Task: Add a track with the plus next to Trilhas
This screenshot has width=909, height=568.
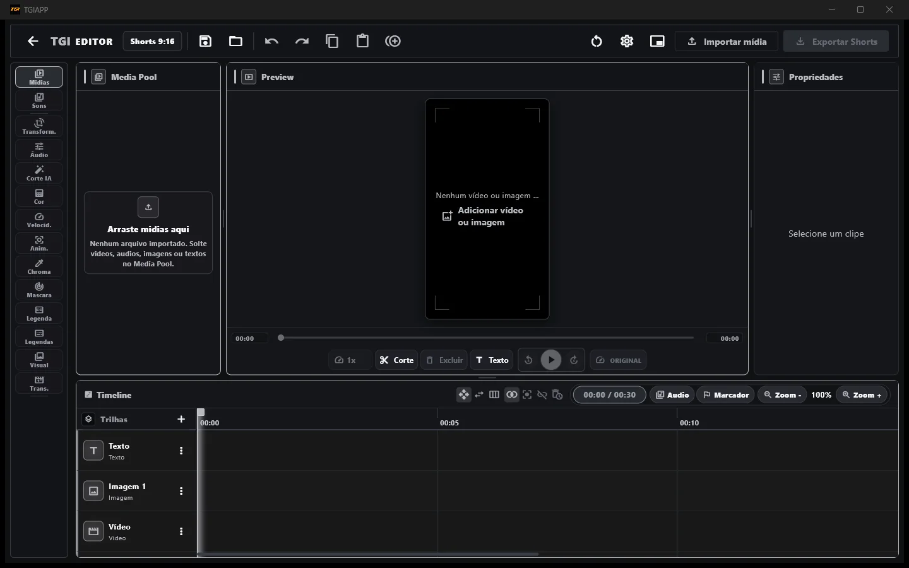Action: coord(181,419)
